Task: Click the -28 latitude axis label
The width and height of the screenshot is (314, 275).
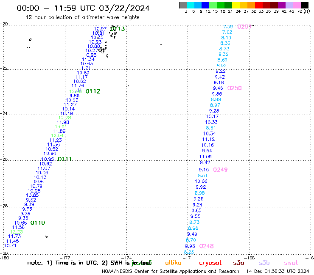Action: 4,206
